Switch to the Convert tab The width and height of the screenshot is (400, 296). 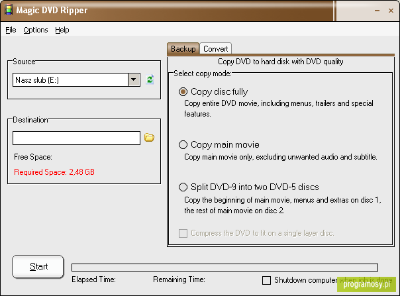click(215, 48)
